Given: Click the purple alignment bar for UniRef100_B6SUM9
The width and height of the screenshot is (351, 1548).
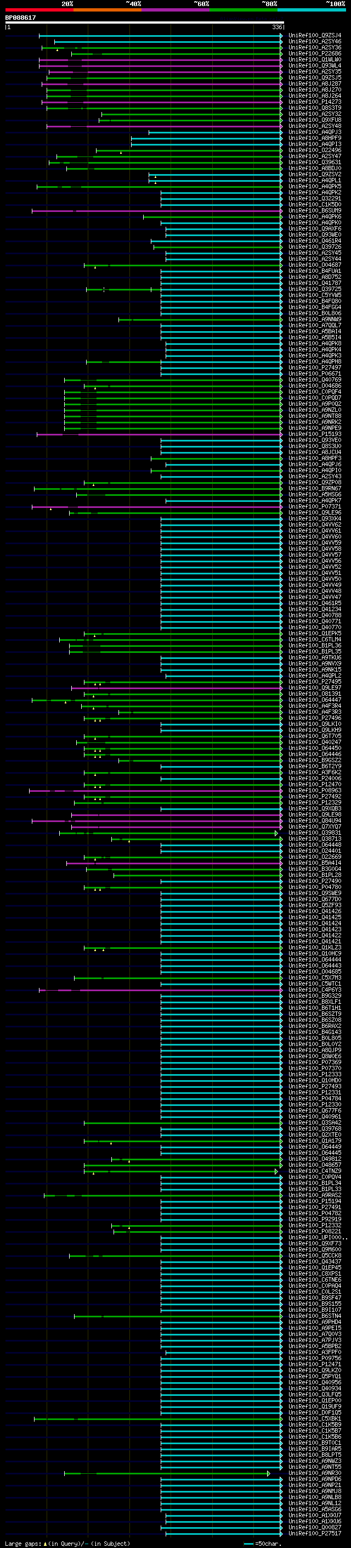Looking at the screenshot, I should point(157,211).
